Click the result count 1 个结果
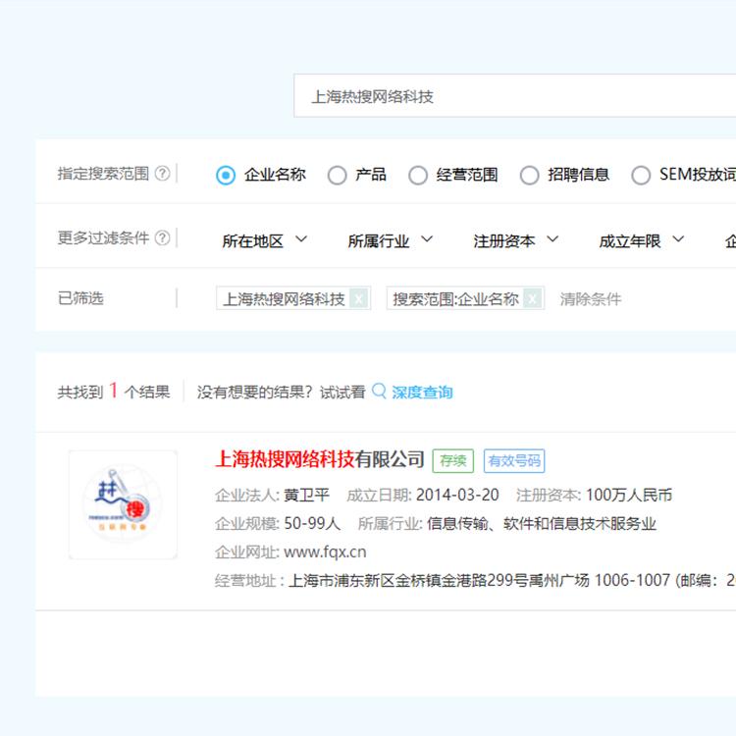Viewport: 736px width, 736px height. point(139,391)
